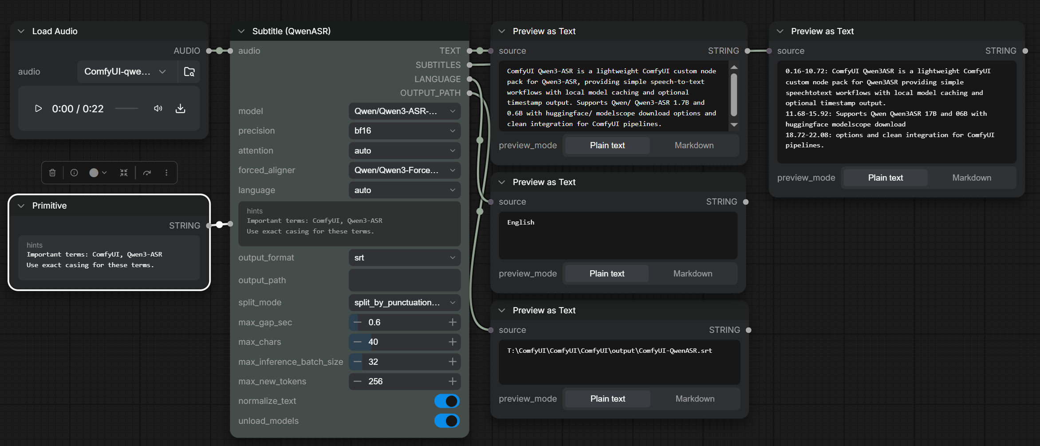Toggle the normalize_text switch

[447, 401]
